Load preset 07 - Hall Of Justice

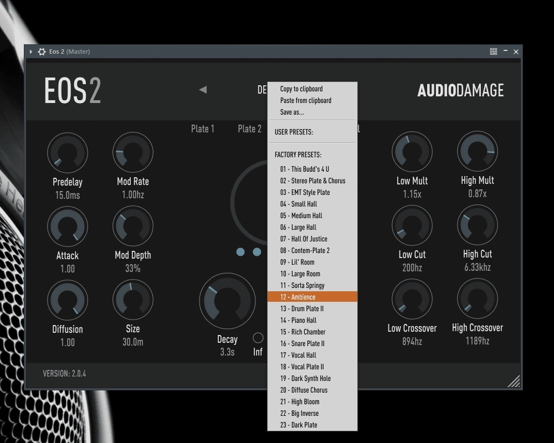312,239
